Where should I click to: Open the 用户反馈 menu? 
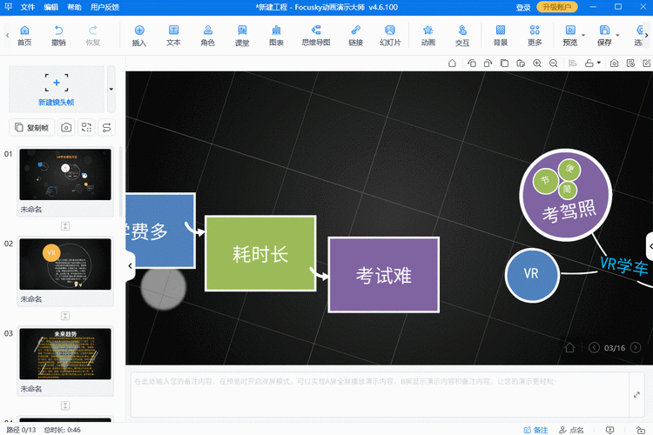[x=104, y=7]
